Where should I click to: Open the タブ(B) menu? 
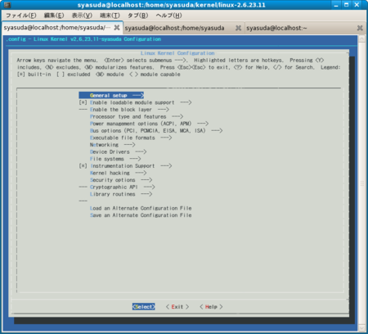138,16
